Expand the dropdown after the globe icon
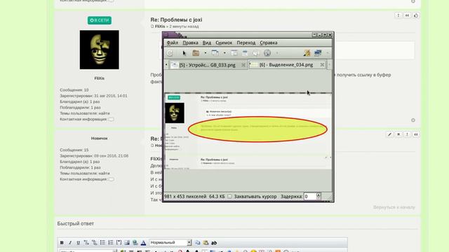 (x=277, y=53)
